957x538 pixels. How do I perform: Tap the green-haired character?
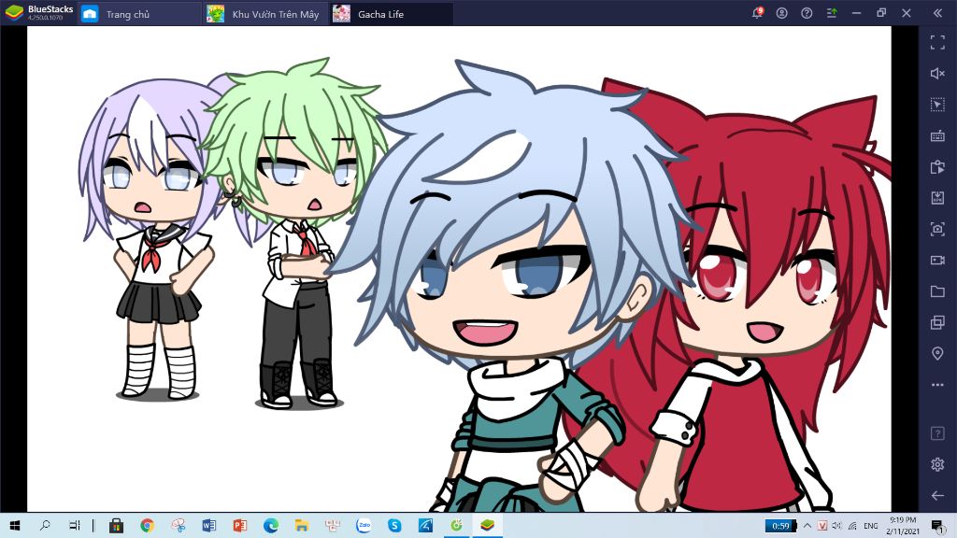(x=297, y=234)
